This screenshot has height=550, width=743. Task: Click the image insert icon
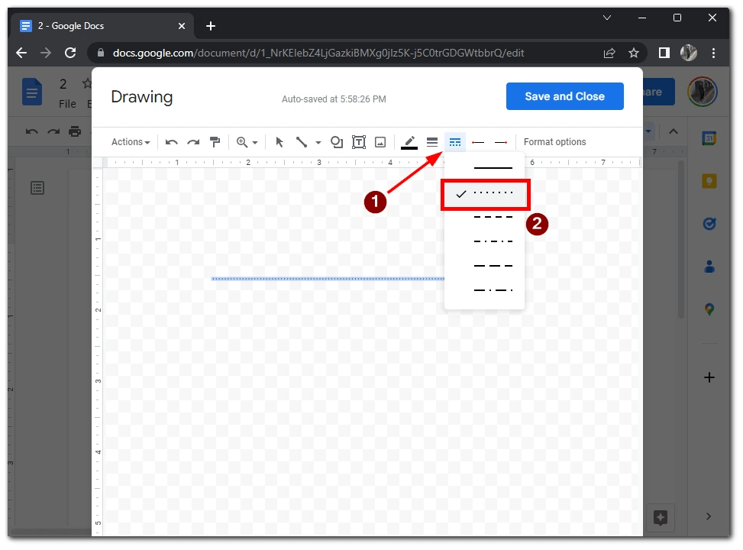click(x=380, y=142)
